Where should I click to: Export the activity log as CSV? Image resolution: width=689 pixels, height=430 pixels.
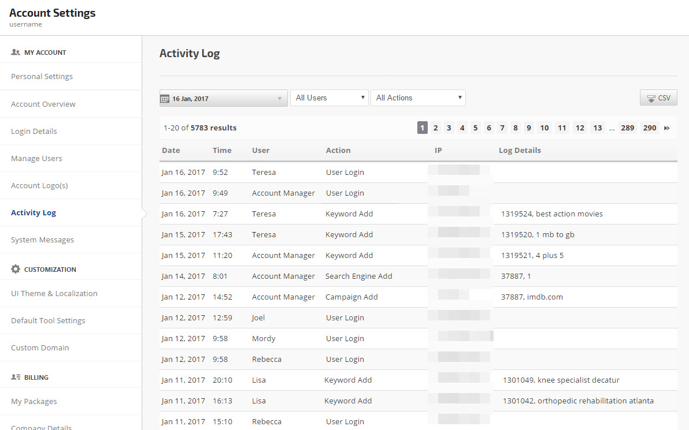658,98
